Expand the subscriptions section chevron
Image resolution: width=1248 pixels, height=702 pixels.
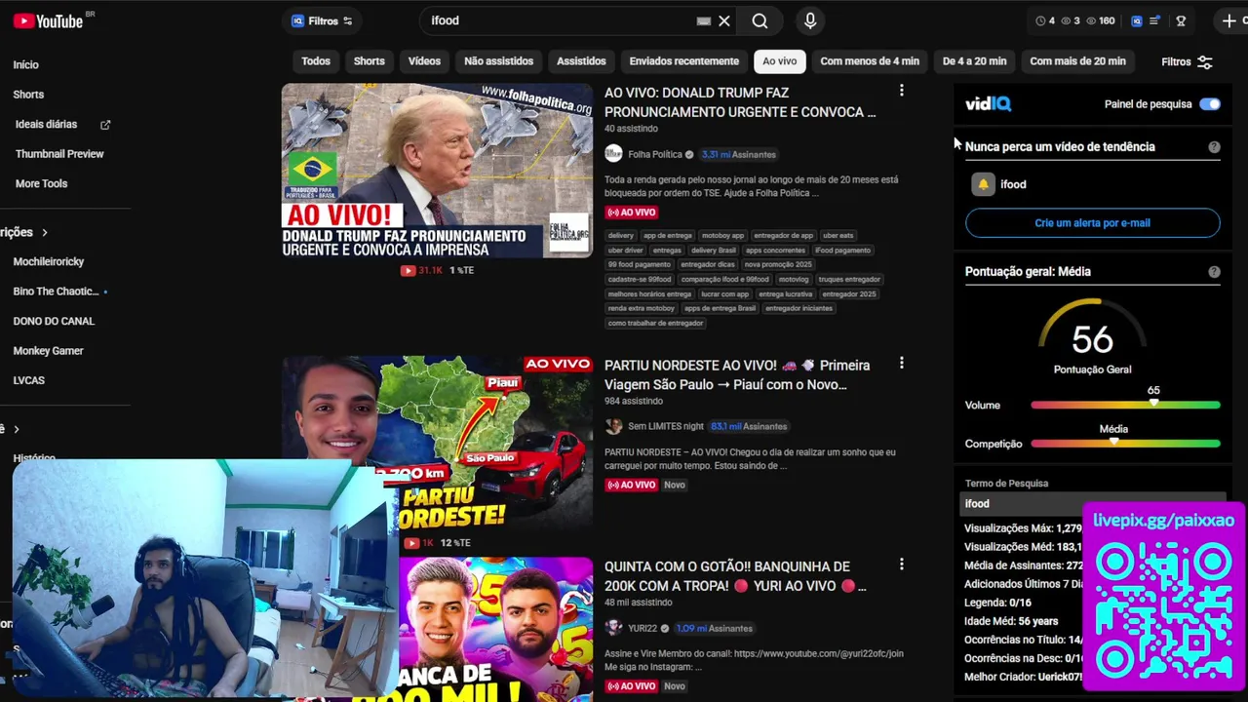tap(44, 232)
